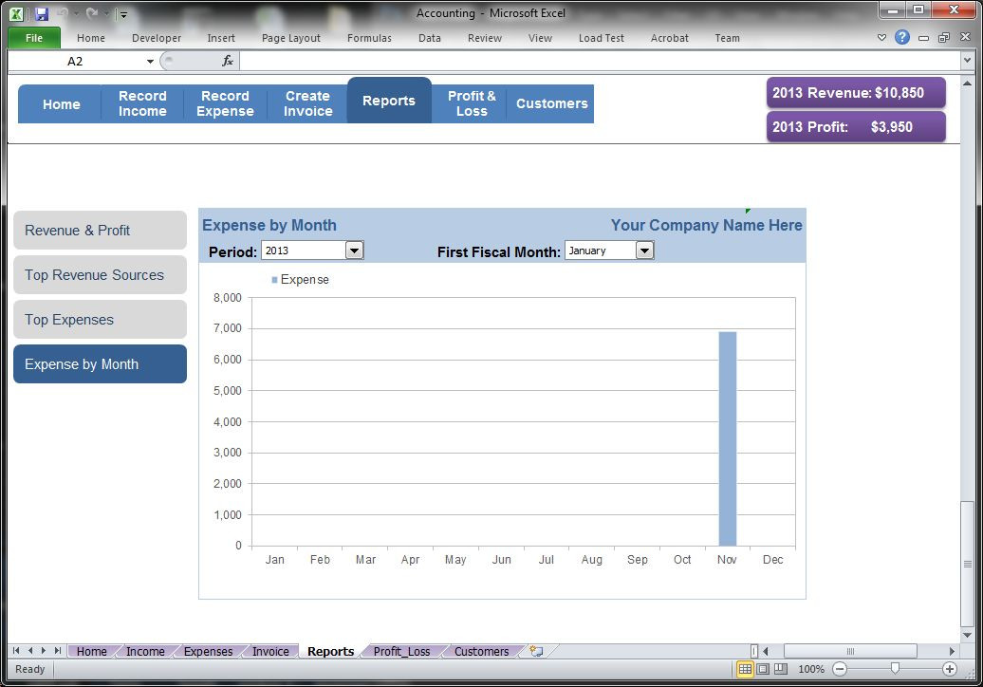Click inside the formula bar

click(x=599, y=62)
